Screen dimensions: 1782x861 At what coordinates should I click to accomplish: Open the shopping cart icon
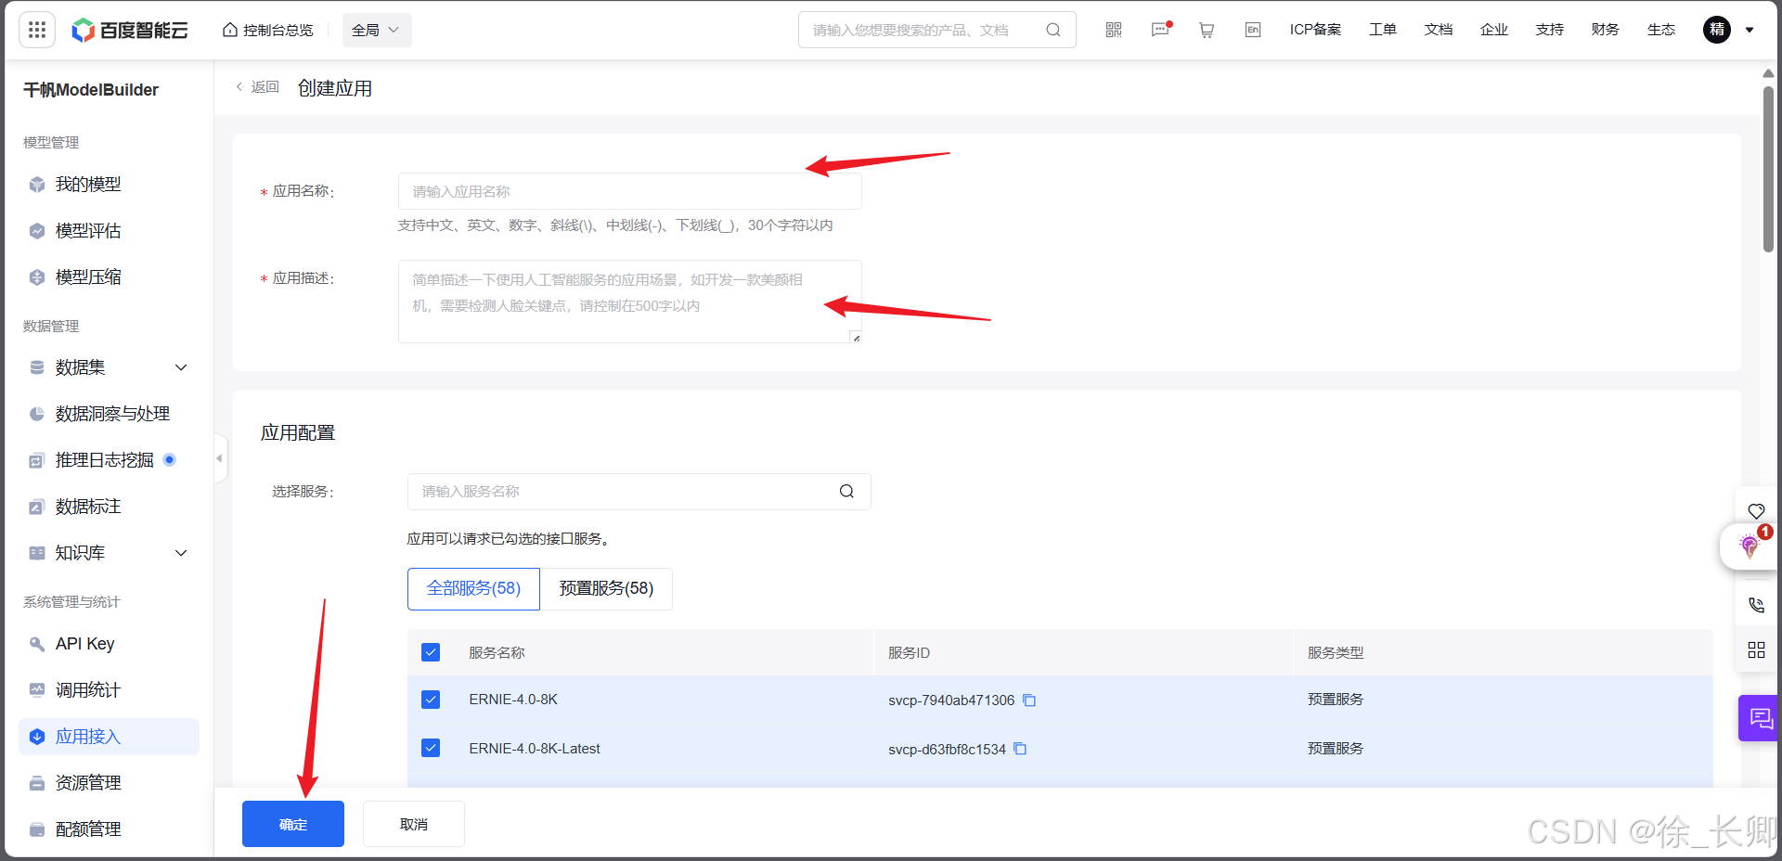1207,30
